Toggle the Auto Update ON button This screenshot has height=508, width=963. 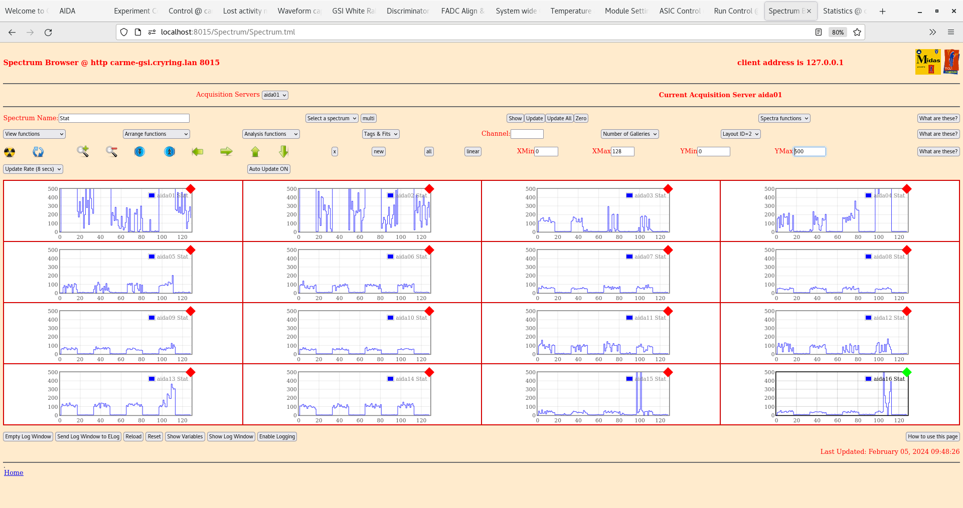(268, 169)
